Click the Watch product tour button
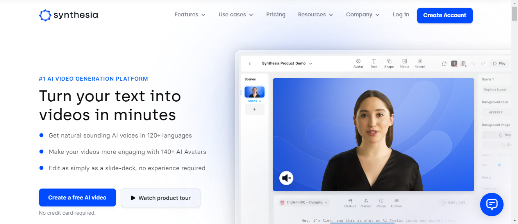This screenshot has width=518, height=224. (161, 198)
